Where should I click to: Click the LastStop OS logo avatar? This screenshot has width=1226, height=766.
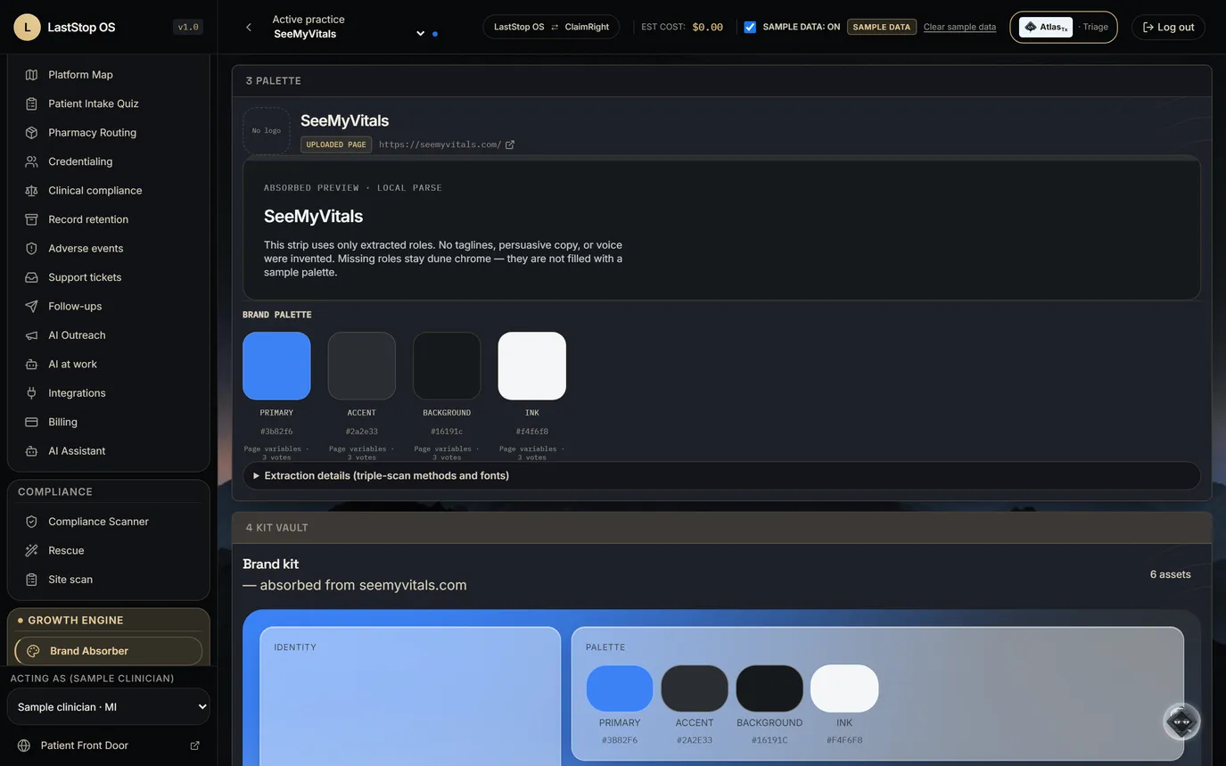pyautogui.click(x=27, y=27)
